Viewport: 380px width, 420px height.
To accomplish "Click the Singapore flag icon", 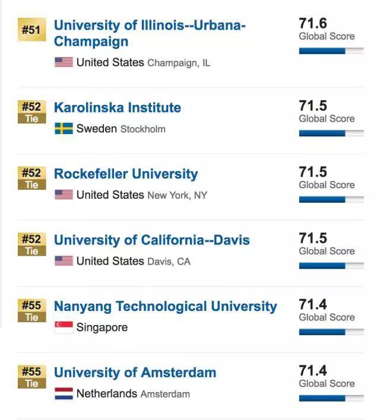I will click(64, 327).
